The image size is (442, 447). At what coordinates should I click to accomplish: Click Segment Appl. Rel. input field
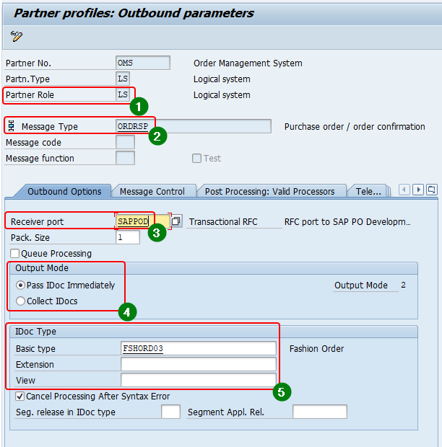(320, 412)
